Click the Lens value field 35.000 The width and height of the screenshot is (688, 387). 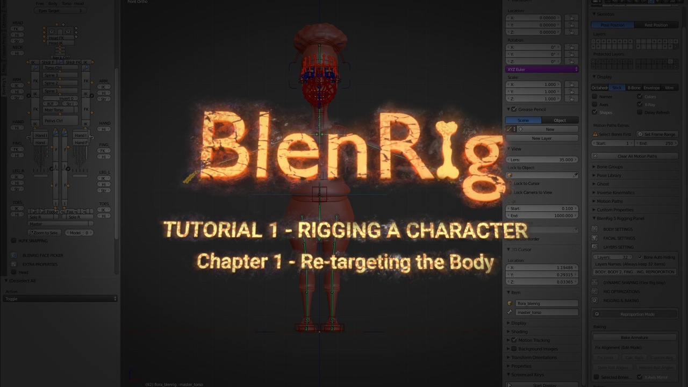click(542, 160)
